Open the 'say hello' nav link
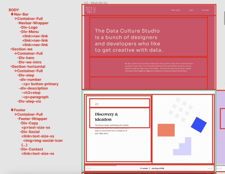225x174 pixels. (x=205, y=10)
